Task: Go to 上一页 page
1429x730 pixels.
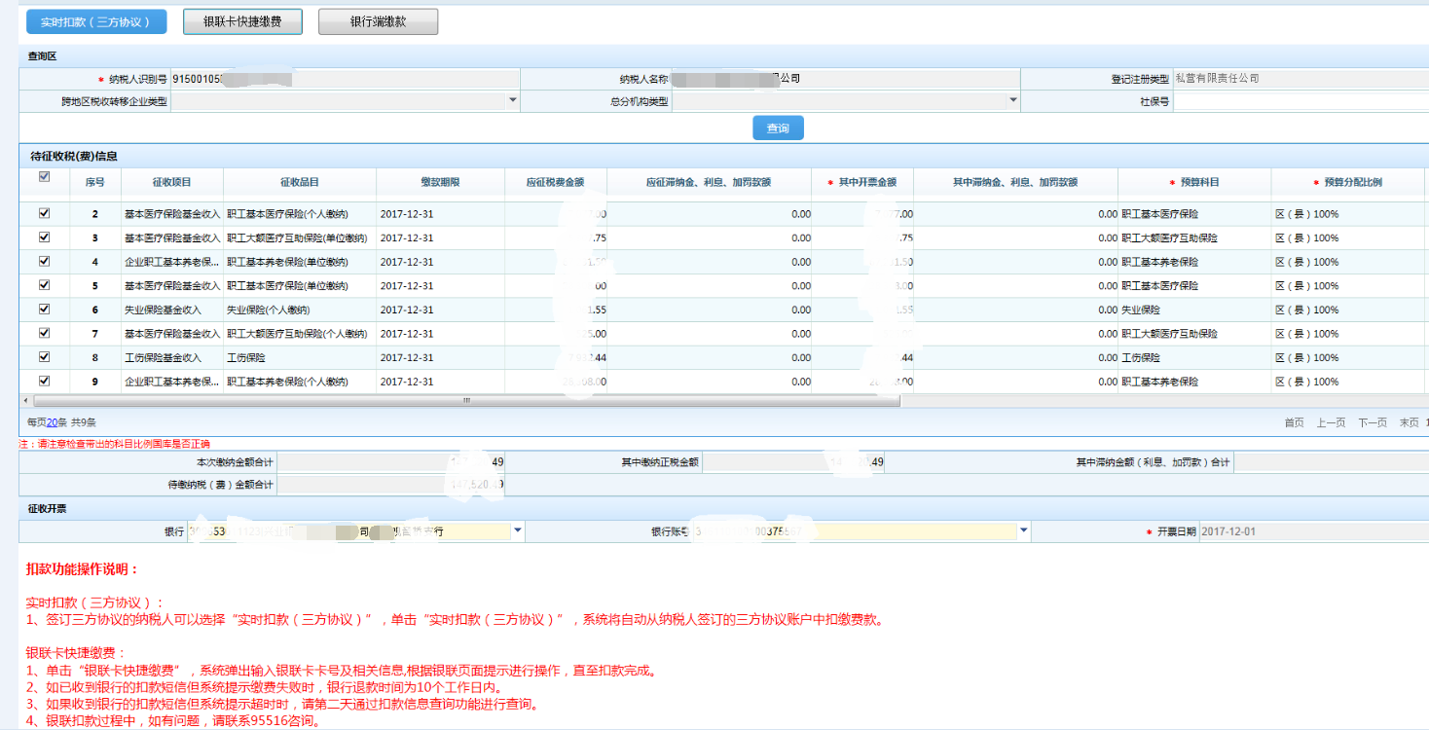Action: pos(1331,422)
